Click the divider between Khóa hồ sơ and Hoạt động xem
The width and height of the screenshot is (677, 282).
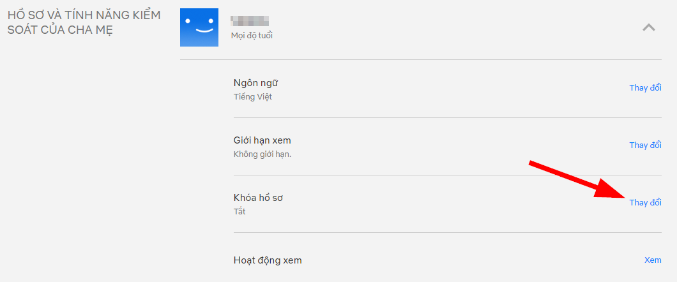[447, 232]
